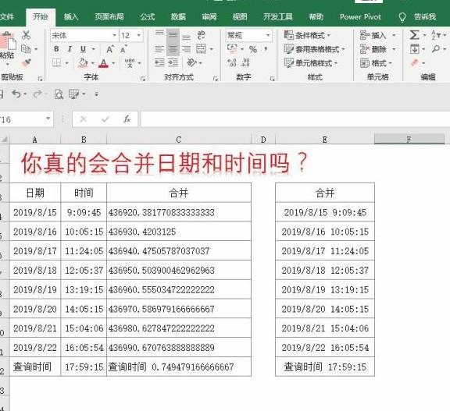Decrease indent

click(x=159, y=62)
